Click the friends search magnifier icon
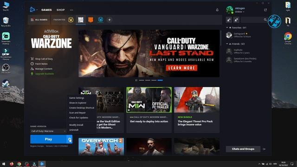The height and width of the screenshot is (167, 297). coord(265,19)
